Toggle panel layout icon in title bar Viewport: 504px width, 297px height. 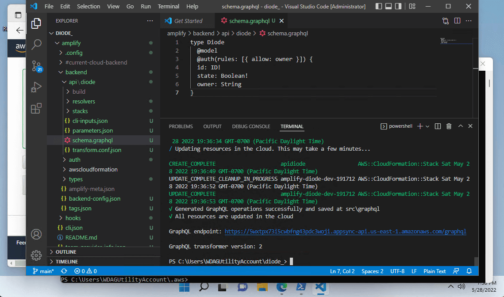(x=388, y=7)
